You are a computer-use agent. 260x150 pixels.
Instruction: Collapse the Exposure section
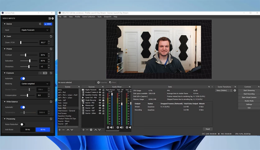click(x=5, y=73)
